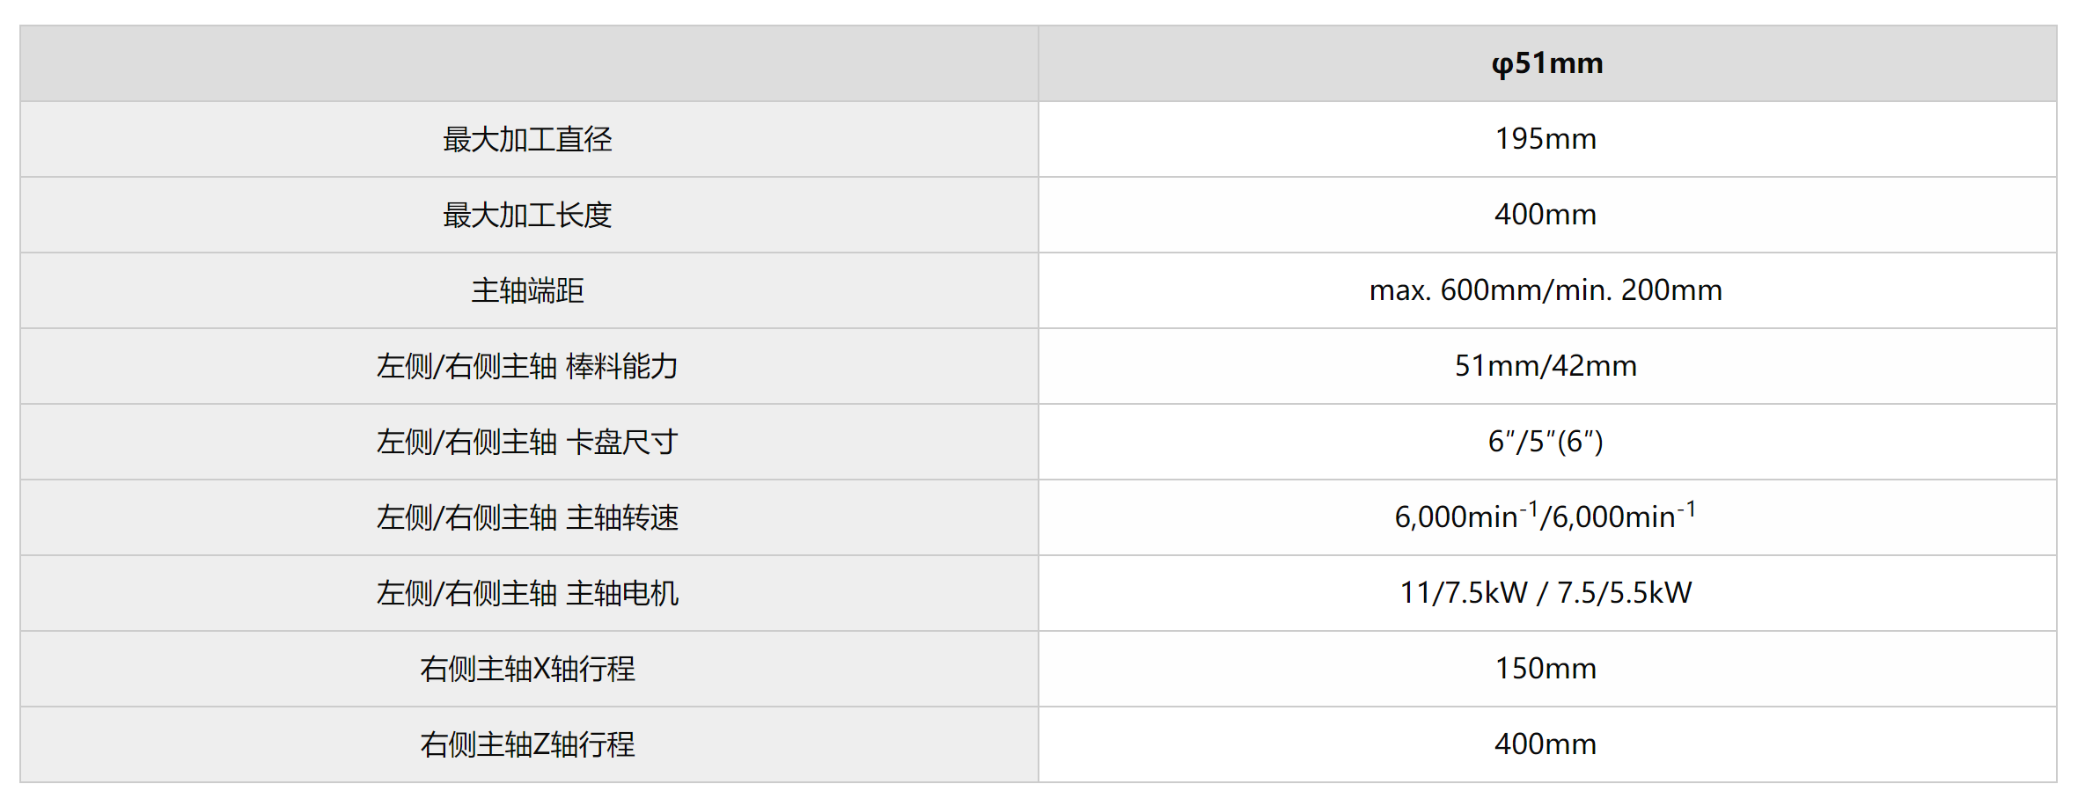Viewport: 2078px width, 806px height.
Task: Select the 卡盘尺寸 row label
Action: coord(527,442)
